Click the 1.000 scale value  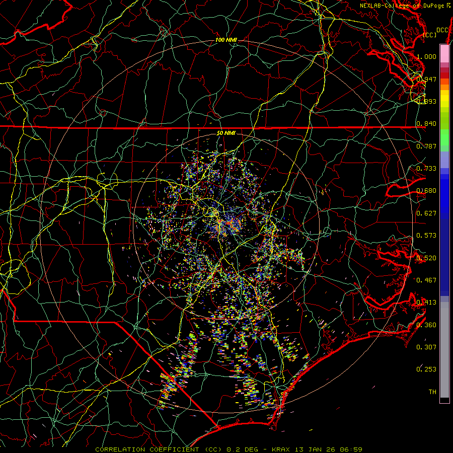[426, 56]
